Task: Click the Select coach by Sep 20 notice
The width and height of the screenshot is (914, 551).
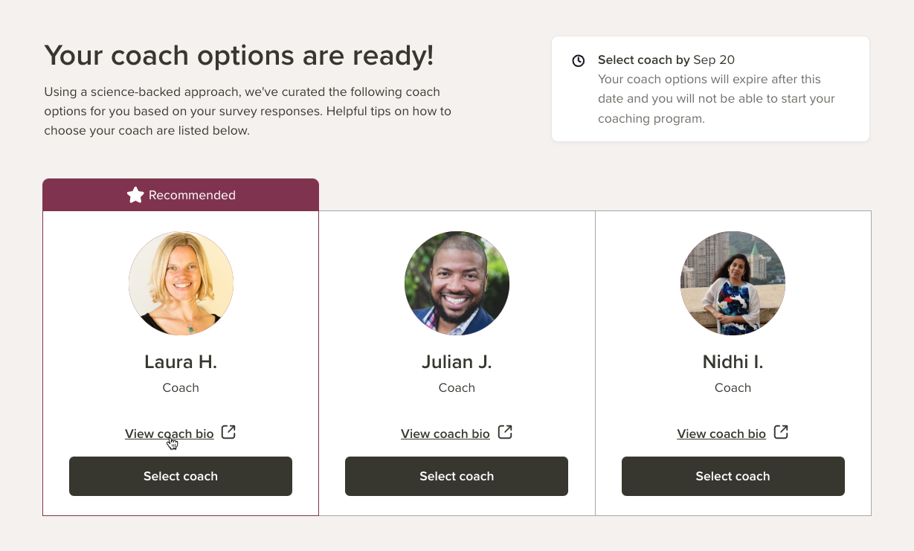Action: (x=710, y=88)
